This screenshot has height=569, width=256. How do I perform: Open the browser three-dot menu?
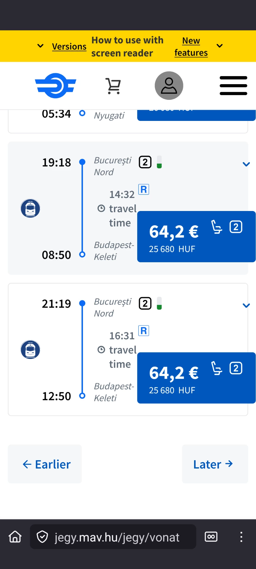(241, 537)
